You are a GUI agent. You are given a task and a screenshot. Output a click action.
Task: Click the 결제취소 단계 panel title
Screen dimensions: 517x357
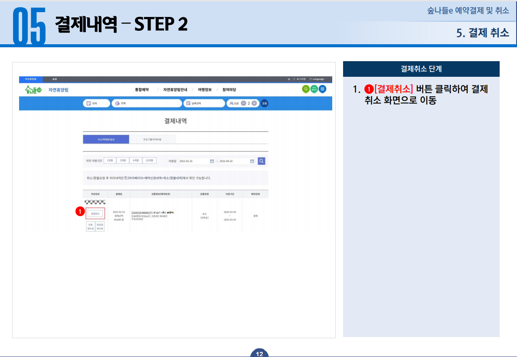(421, 69)
